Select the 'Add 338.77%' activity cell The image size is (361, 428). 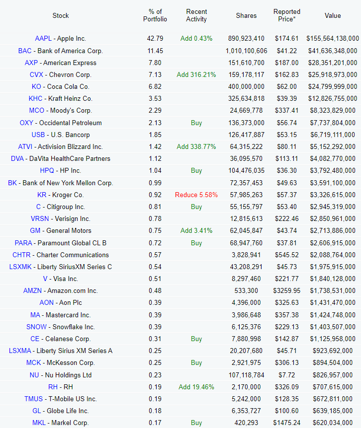pos(196,147)
